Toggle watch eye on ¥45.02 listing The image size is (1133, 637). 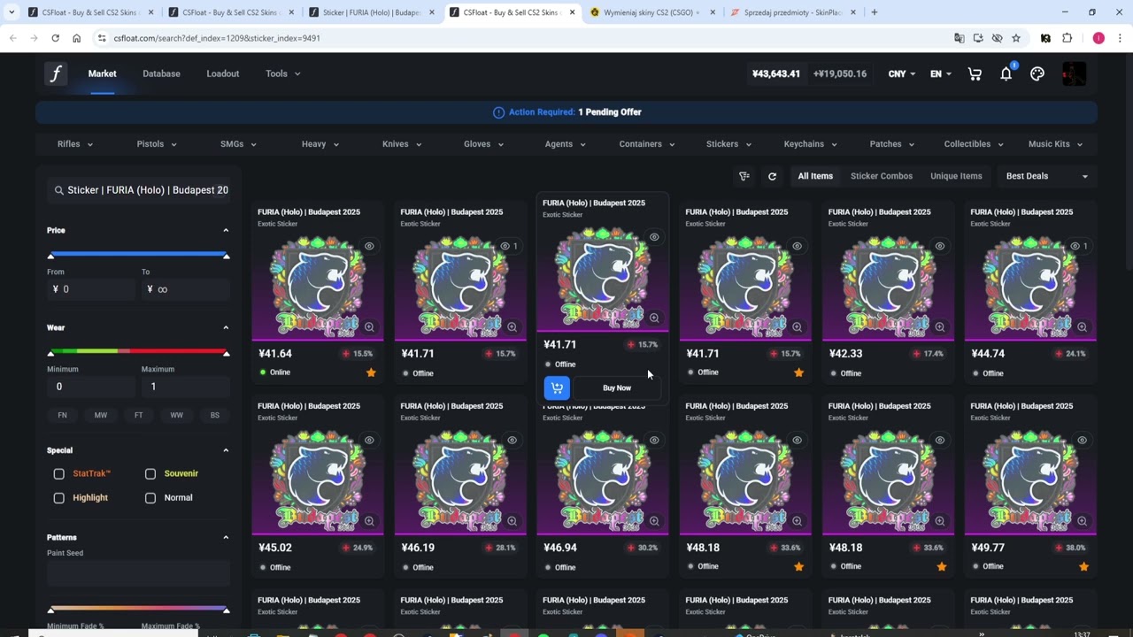pos(369,440)
